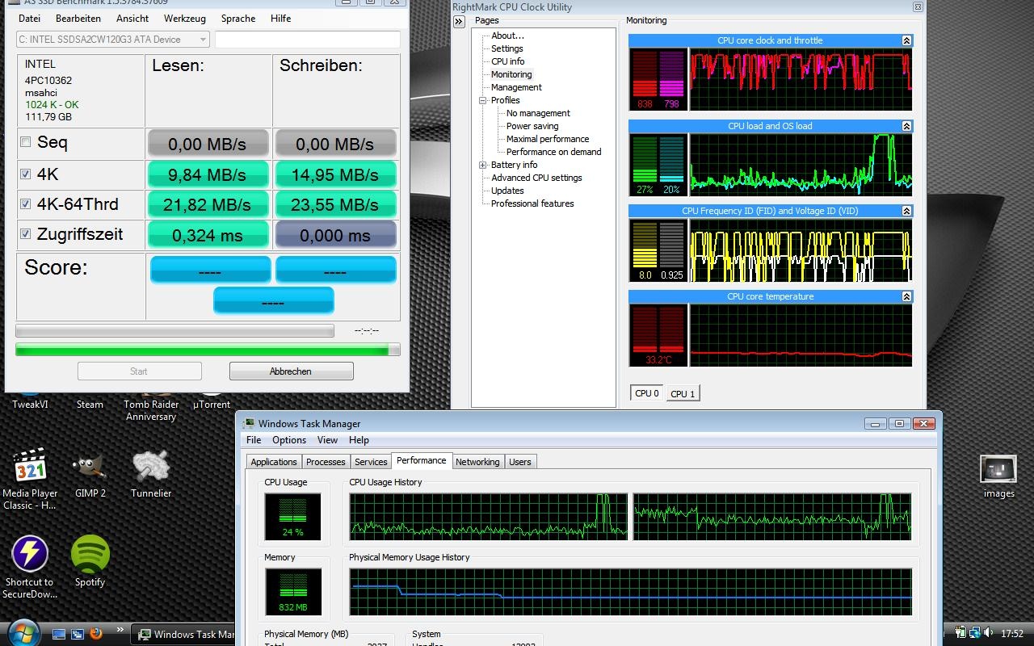
Task: Switch to the Processes tab
Action: click(x=326, y=462)
